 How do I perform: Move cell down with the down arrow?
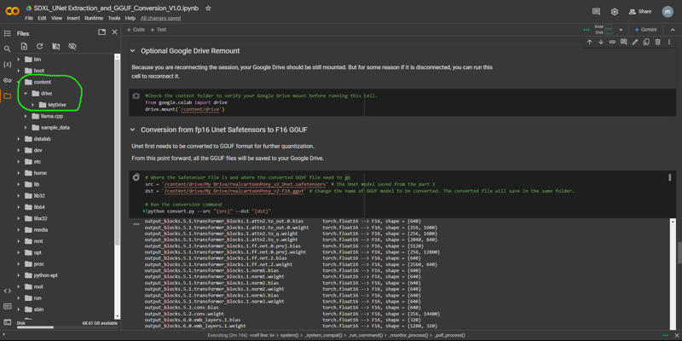(600, 42)
